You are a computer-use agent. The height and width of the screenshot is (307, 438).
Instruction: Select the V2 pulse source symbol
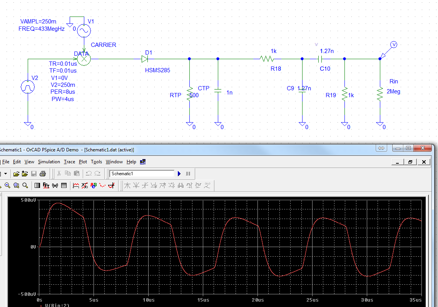pos(28,87)
